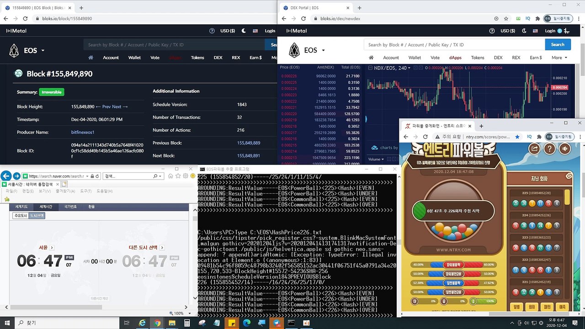Click the blue Search button in DEX Portal
Screen dimensions: 585x329
[558, 44]
